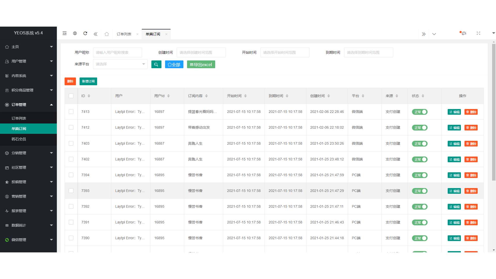Viewport: 496px width, 279px height.
Task: Toggle 正常 status switch for row 7394
Action: 420,175
